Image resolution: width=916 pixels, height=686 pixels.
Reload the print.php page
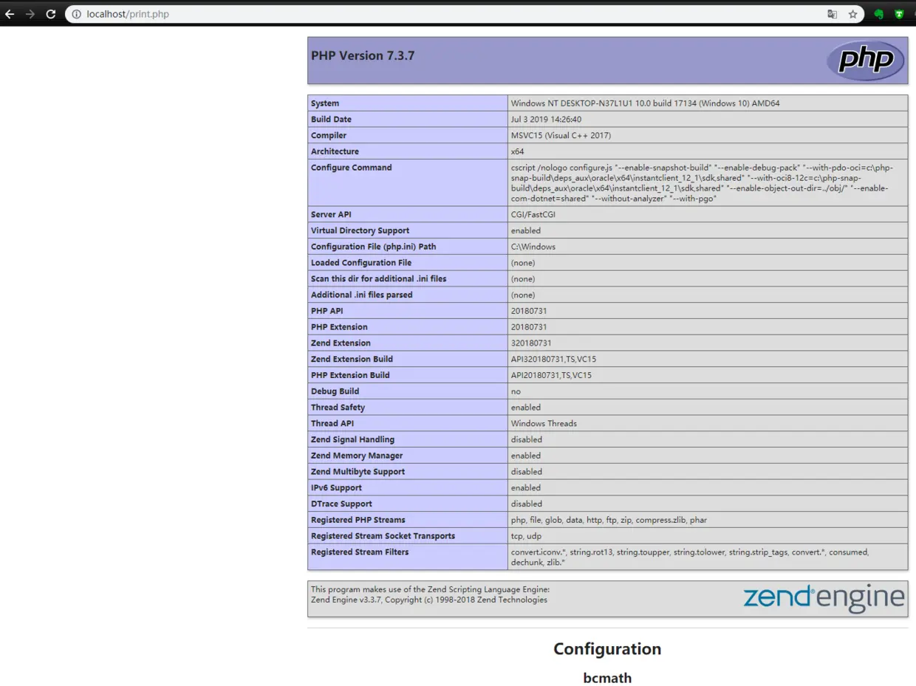tap(51, 14)
